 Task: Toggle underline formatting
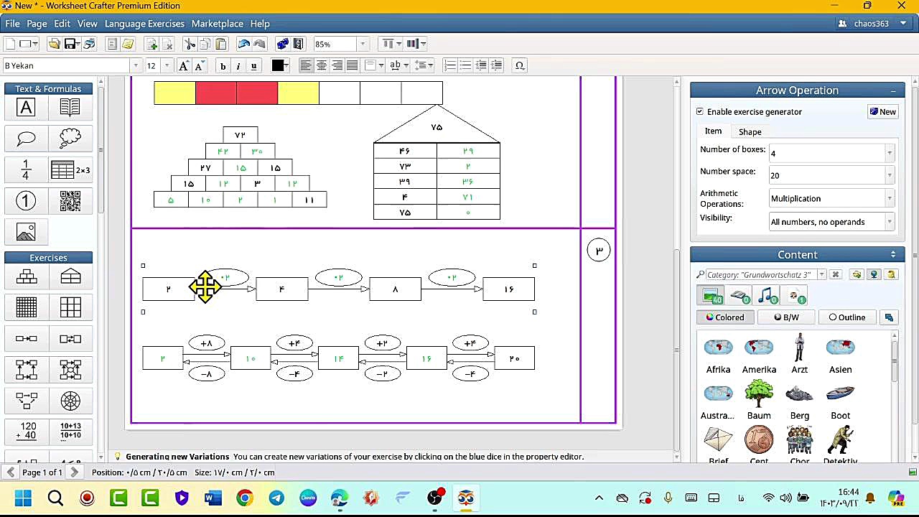tap(253, 65)
